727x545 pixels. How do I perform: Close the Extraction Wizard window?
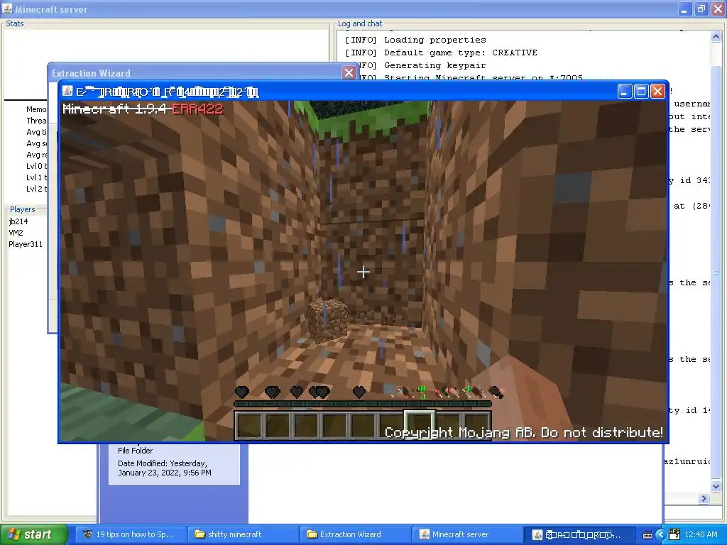[349, 73]
